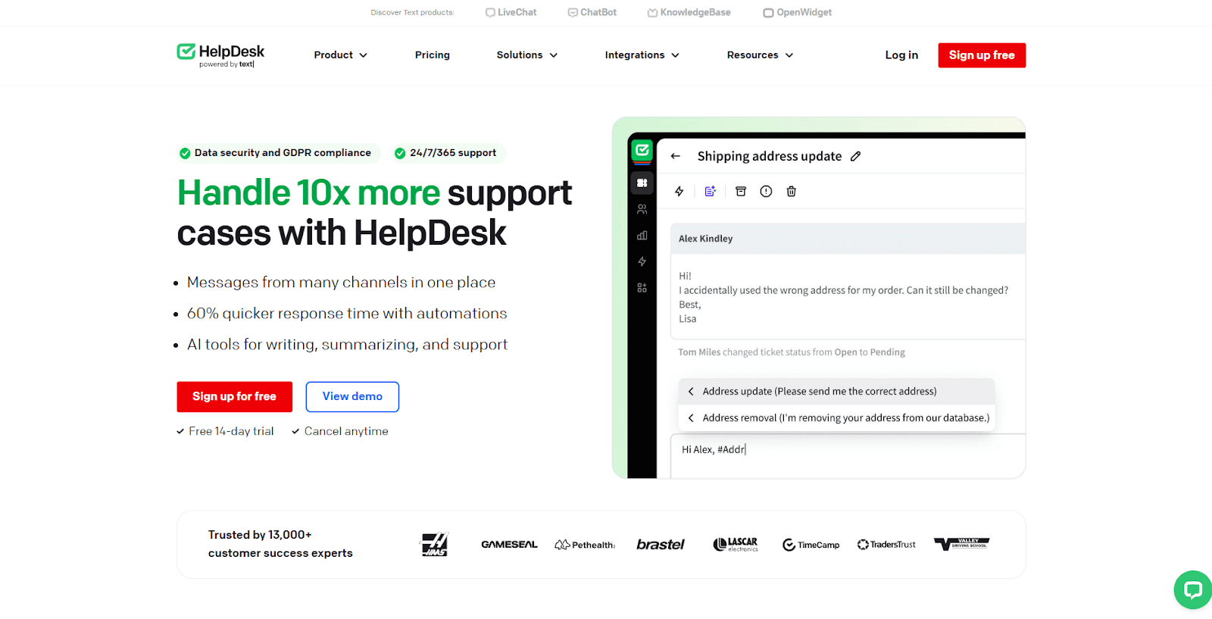Click the brastel logo
Image resolution: width=1212 pixels, height=619 pixels.
[x=661, y=544]
